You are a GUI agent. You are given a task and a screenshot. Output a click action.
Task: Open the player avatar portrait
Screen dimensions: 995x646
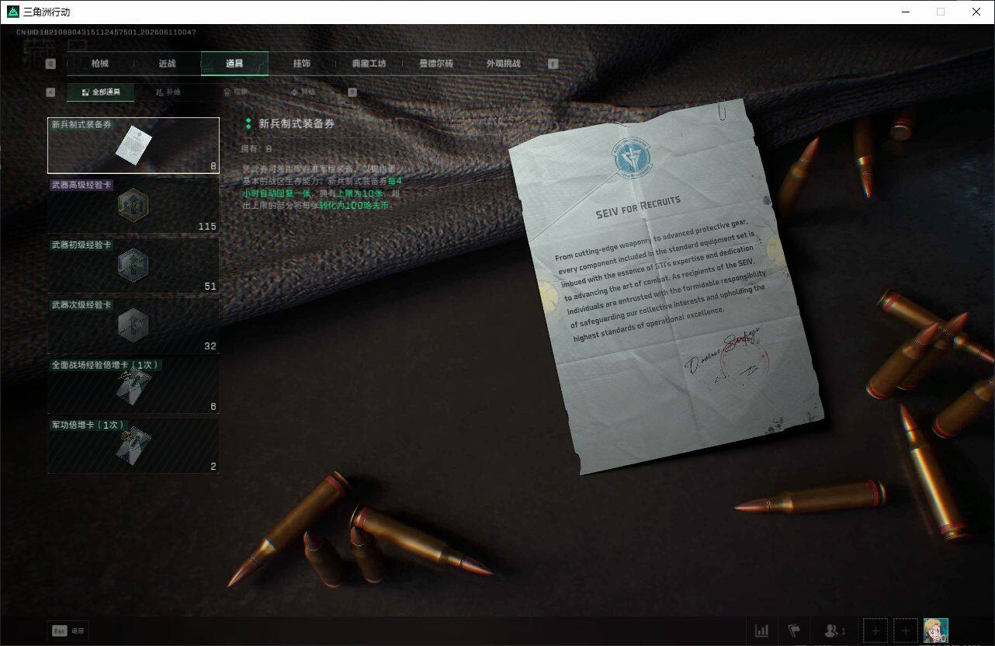(x=936, y=630)
